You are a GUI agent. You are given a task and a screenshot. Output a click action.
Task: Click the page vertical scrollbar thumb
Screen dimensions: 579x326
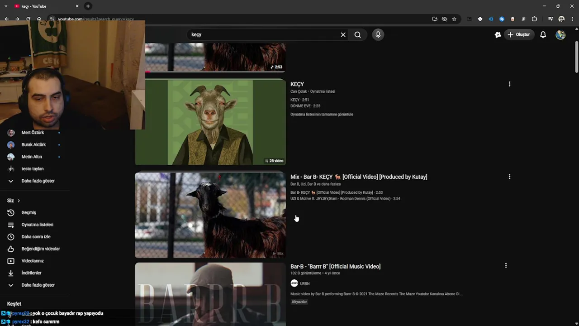[576, 57]
